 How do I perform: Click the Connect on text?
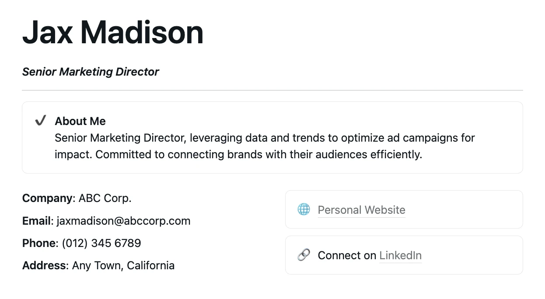(x=347, y=255)
